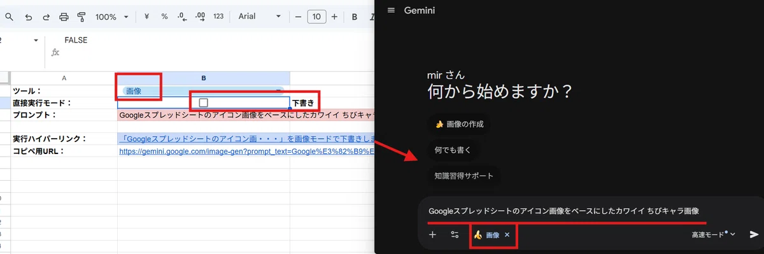
Task: Open Gemini tools sliders icon
Action: 455,235
